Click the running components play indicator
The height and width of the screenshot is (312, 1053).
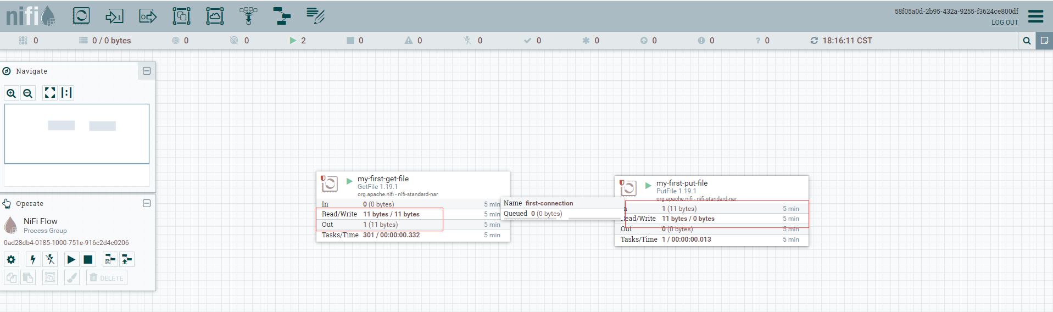click(293, 41)
